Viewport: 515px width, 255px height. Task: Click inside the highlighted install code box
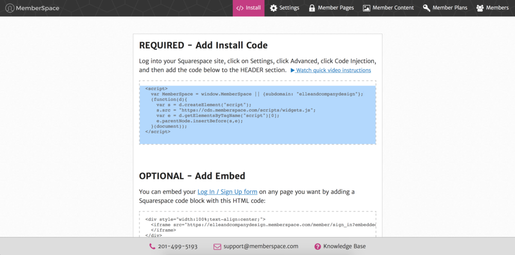(257, 112)
